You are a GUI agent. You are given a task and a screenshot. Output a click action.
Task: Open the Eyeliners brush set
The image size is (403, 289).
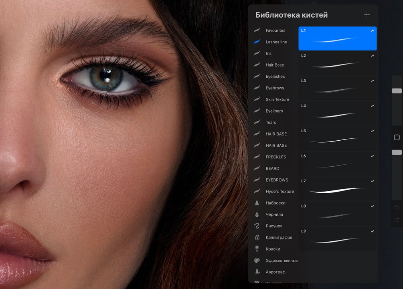click(x=274, y=111)
